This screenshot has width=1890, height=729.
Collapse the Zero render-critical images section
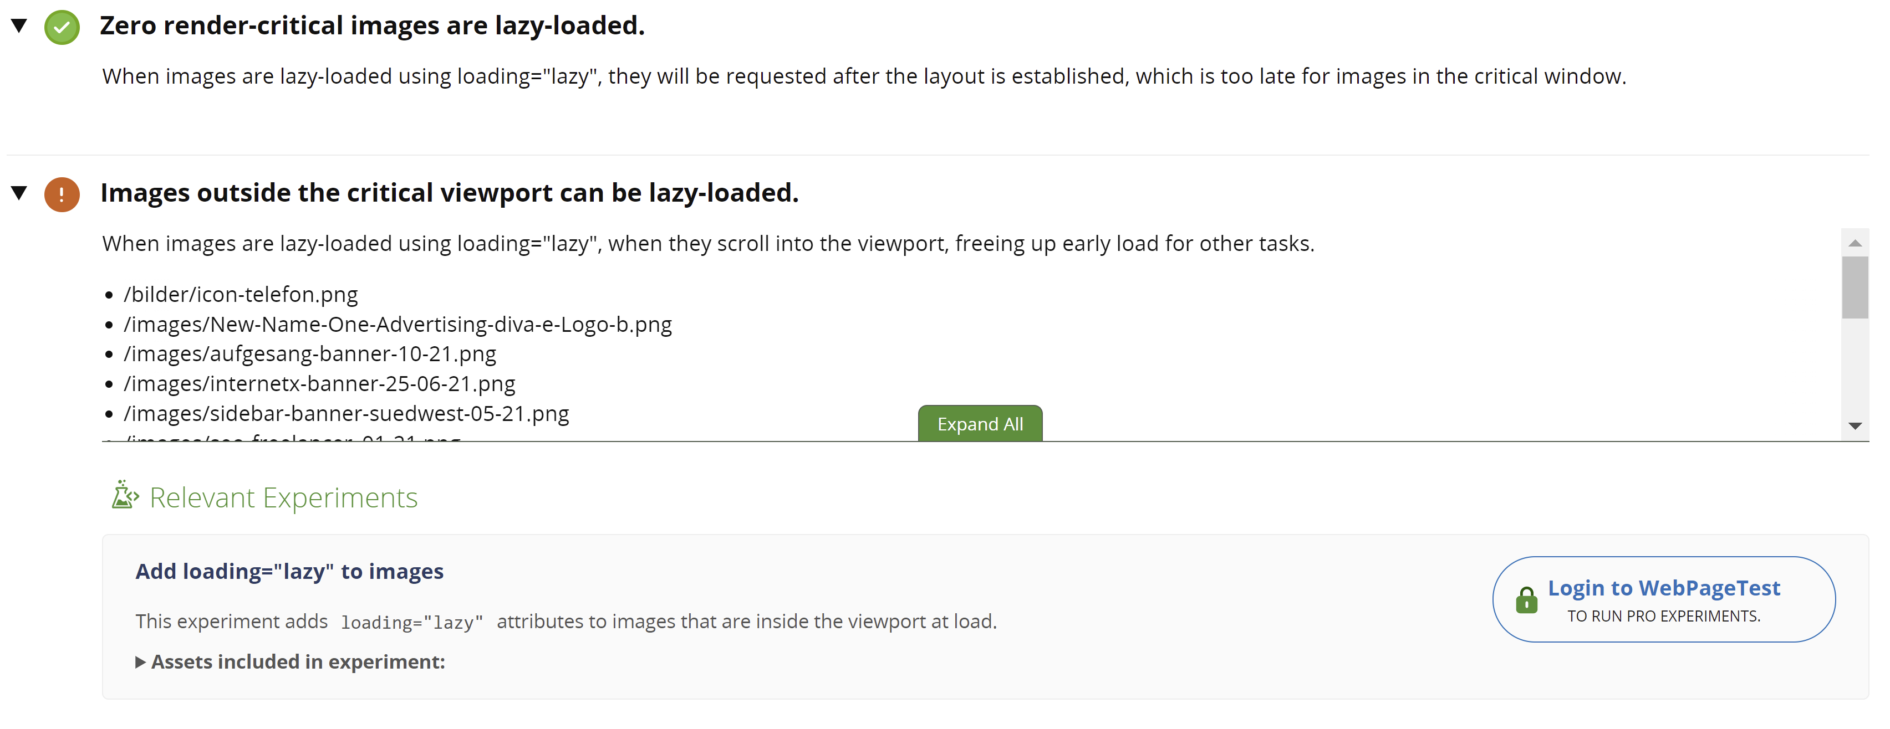coord(19,25)
